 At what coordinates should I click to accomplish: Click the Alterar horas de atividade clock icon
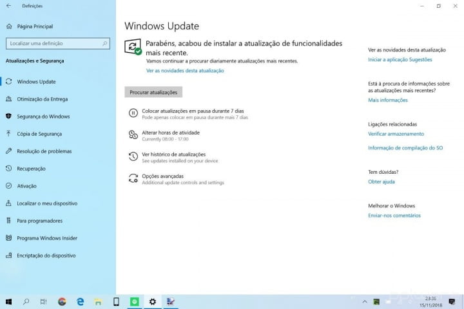tap(133, 135)
